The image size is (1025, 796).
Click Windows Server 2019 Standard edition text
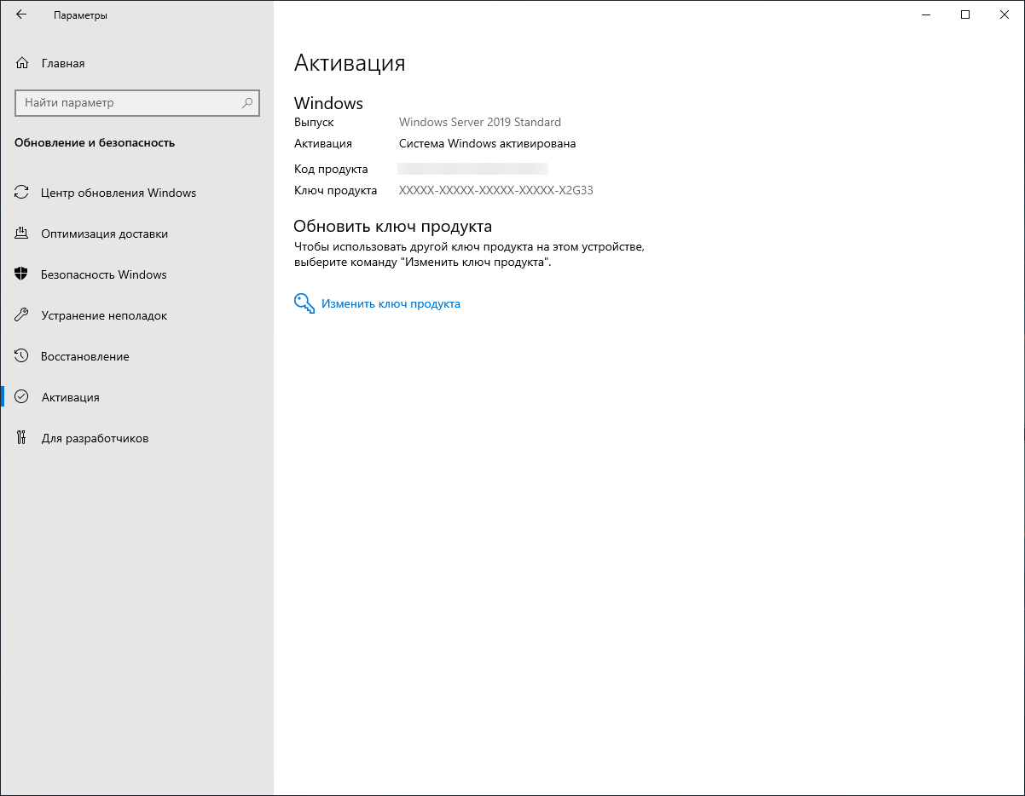(480, 122)
